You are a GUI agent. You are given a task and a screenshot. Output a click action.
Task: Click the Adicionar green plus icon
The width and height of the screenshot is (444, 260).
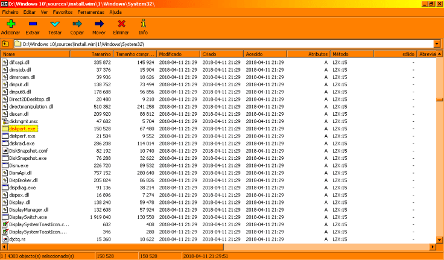point(10,24)
